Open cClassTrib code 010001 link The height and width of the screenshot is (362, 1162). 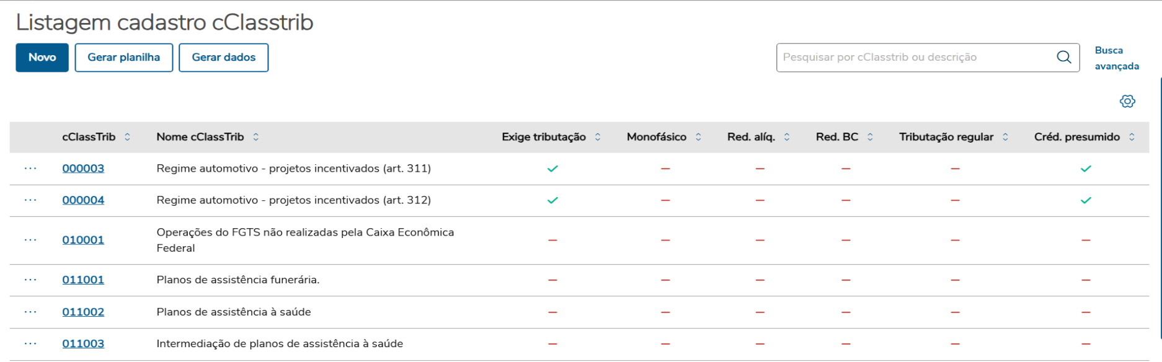click(x=83, y=240)
